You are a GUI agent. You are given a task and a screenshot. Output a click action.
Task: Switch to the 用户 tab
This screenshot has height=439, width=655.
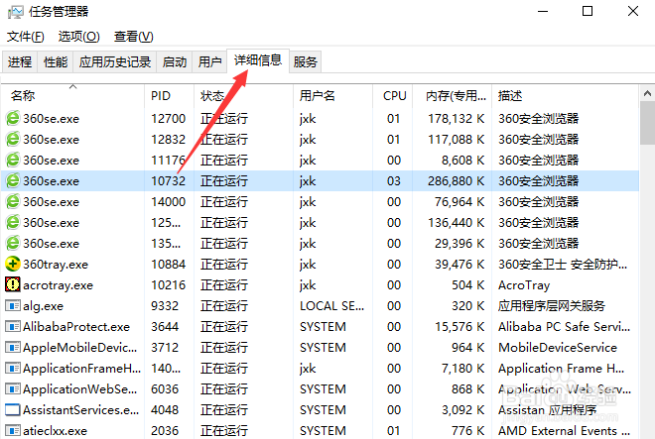[209, 62]
